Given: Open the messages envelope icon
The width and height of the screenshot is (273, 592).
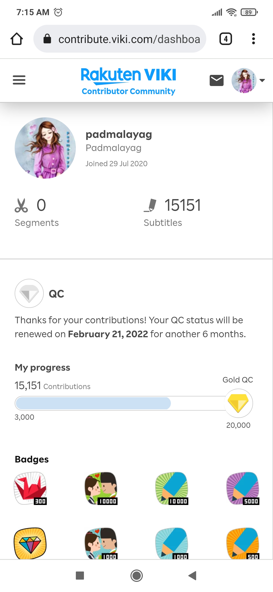Looking at the screenshot, I should pyautogui.click(x=216, y=80).
